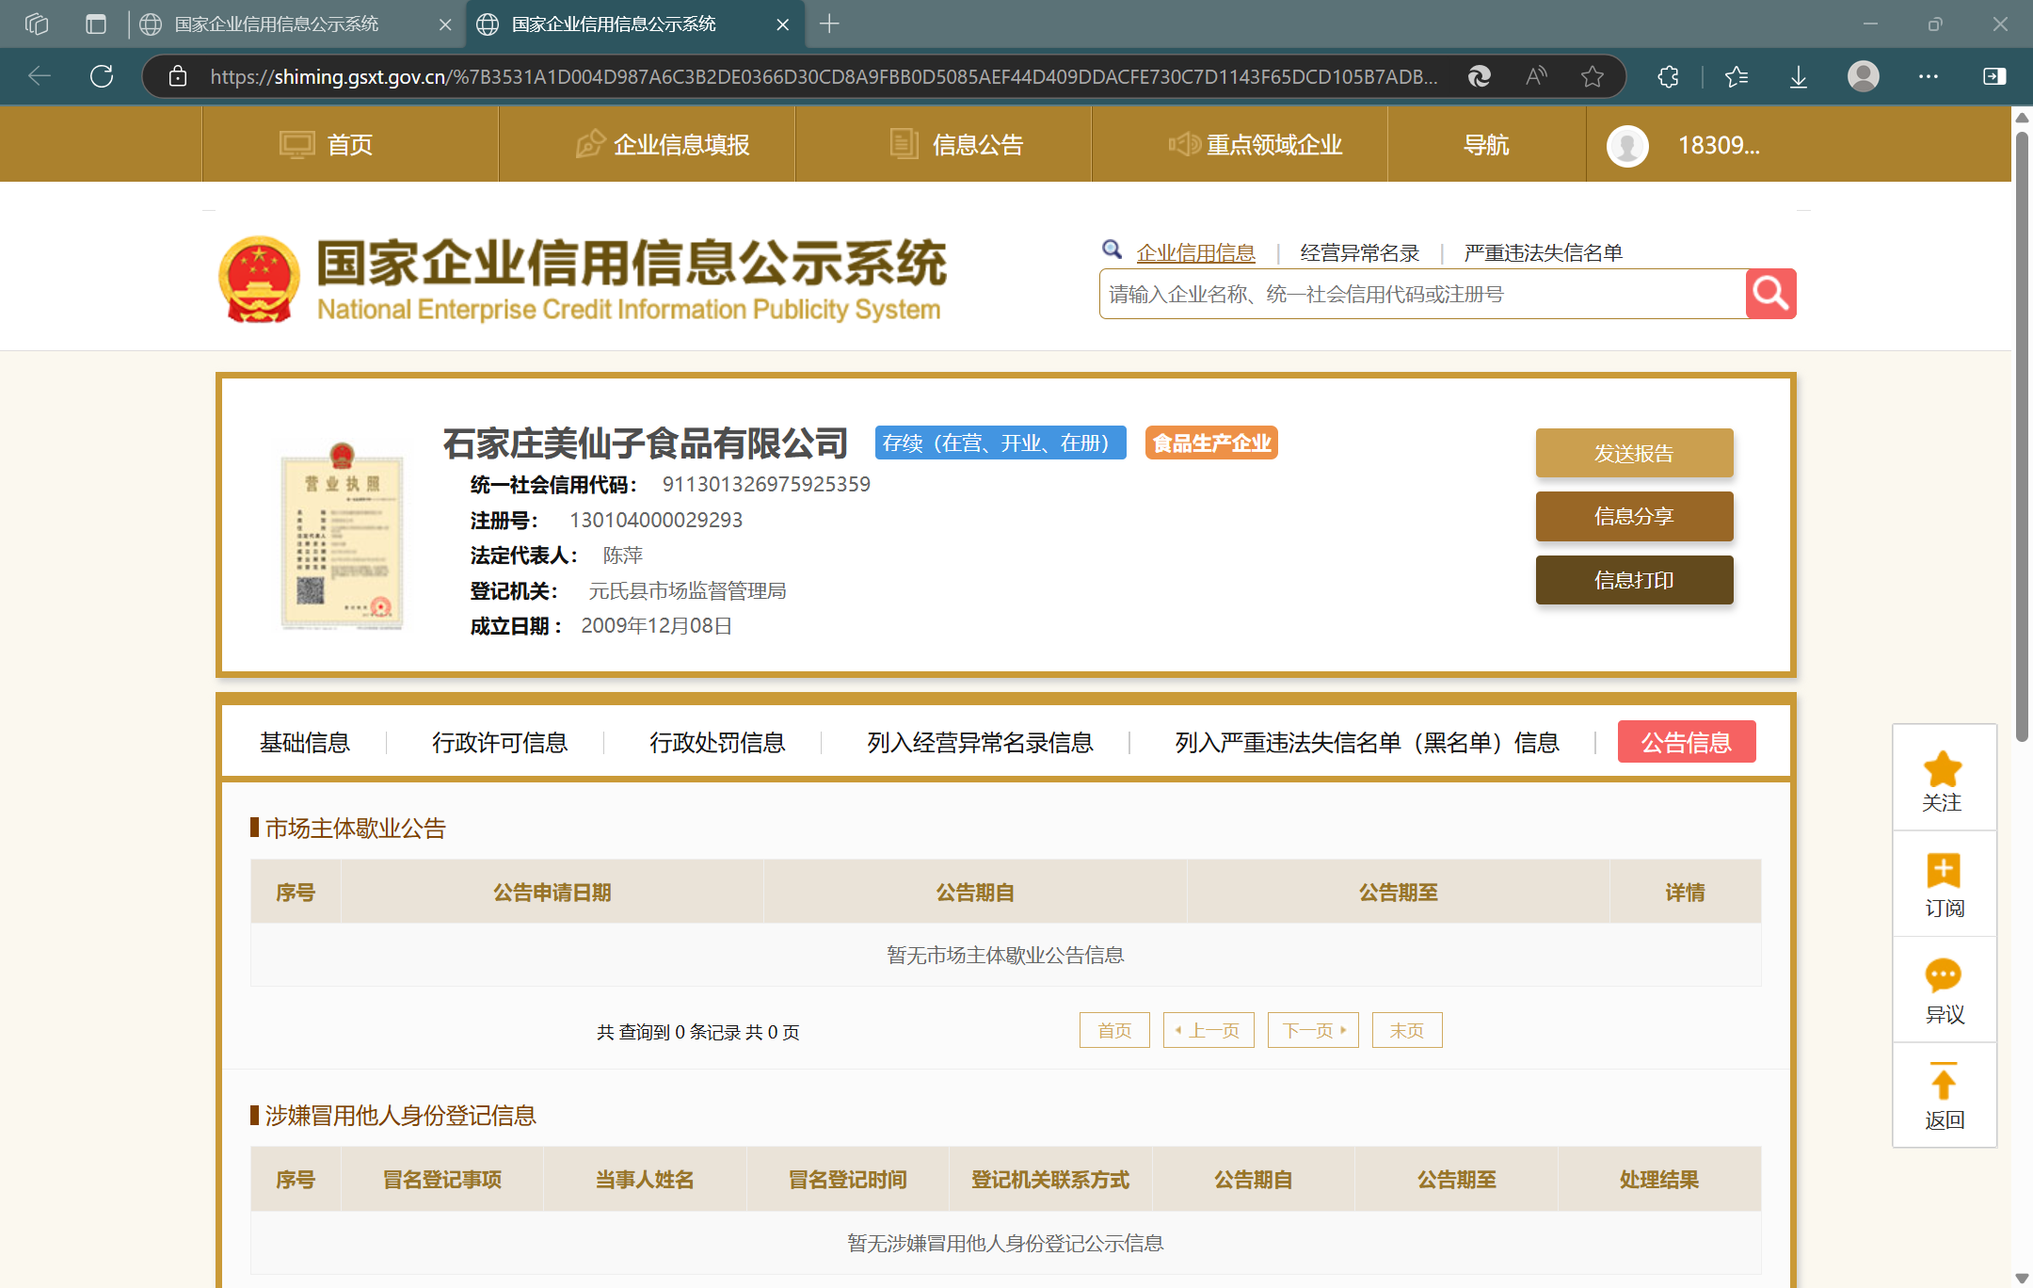This screenshot has height=1288, width=2033.
Task: Select the 公告信息 tab
Action: click(x=1687, y=742)
